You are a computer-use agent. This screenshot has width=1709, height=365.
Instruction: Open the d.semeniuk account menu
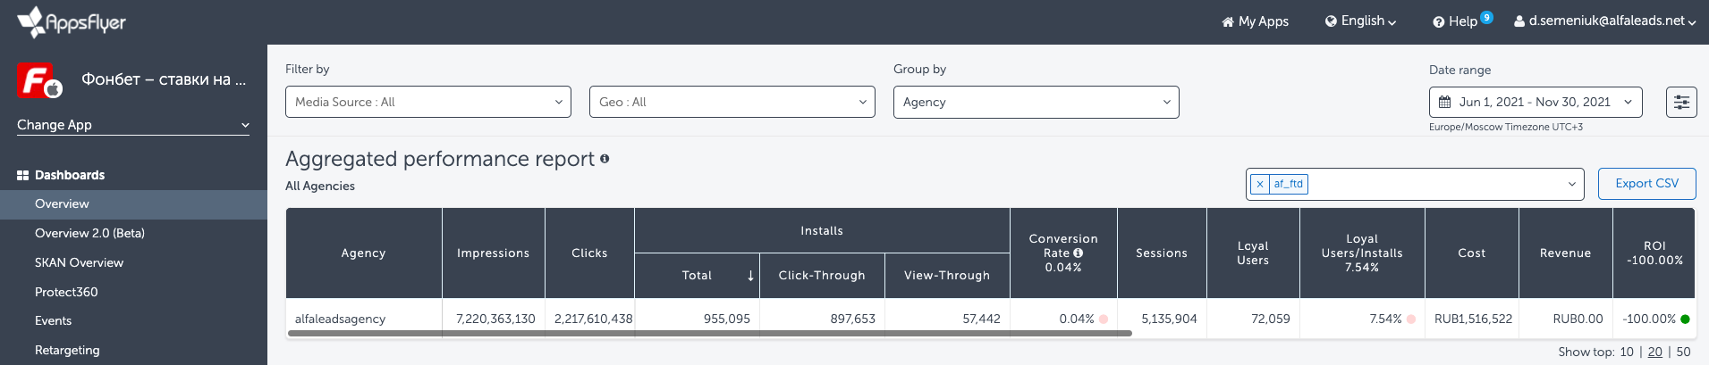pos(1605,21)
